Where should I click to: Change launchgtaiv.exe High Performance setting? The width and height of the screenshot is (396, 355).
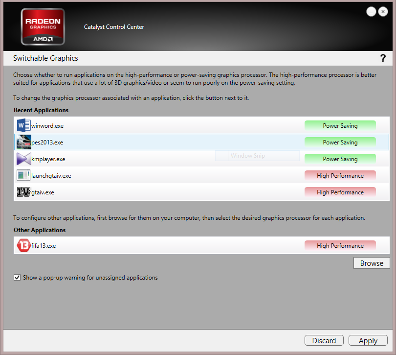[x=340, y=176]
